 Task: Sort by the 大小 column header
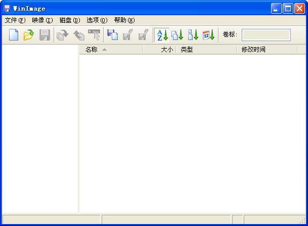[159, 50]
